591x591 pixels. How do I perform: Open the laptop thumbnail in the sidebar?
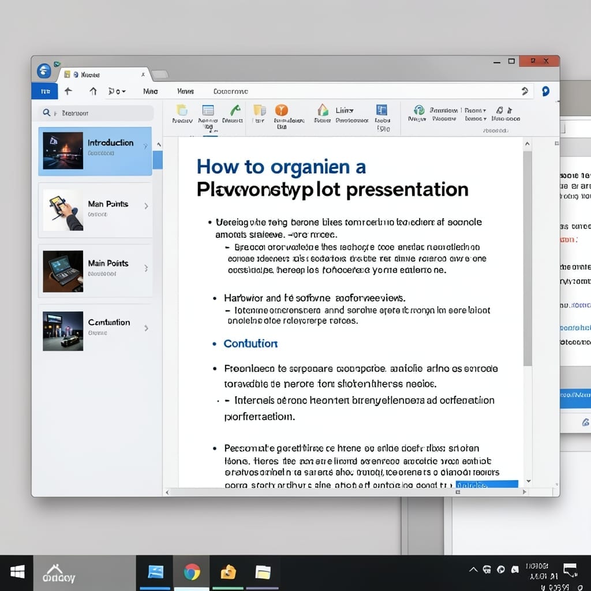tap(63, 271)
